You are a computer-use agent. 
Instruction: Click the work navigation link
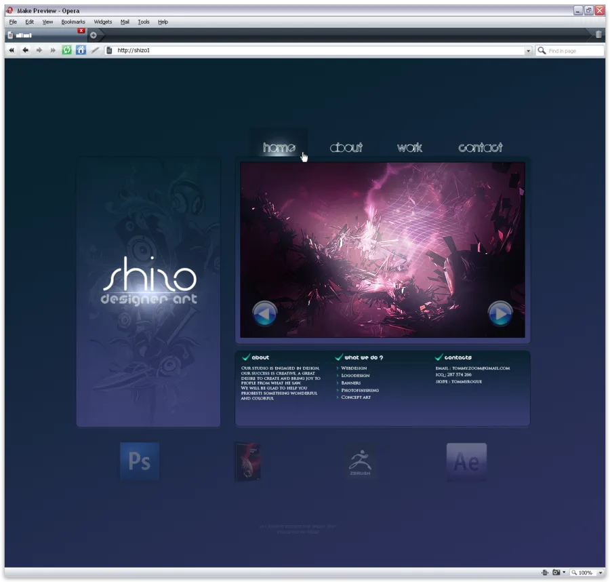point(409,148)
